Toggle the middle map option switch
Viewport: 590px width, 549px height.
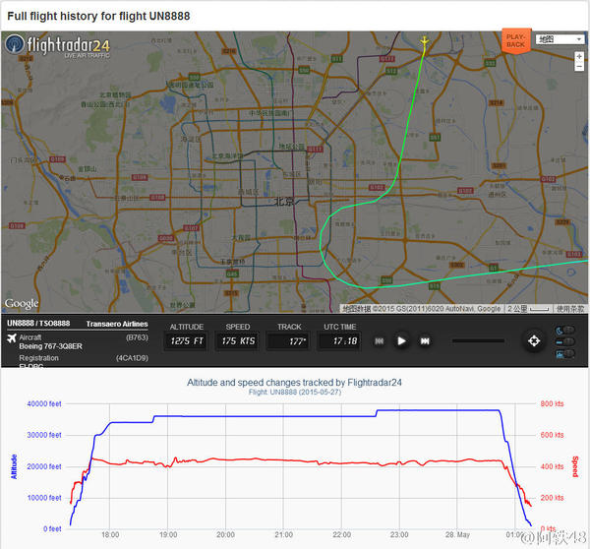coord(569,342)
